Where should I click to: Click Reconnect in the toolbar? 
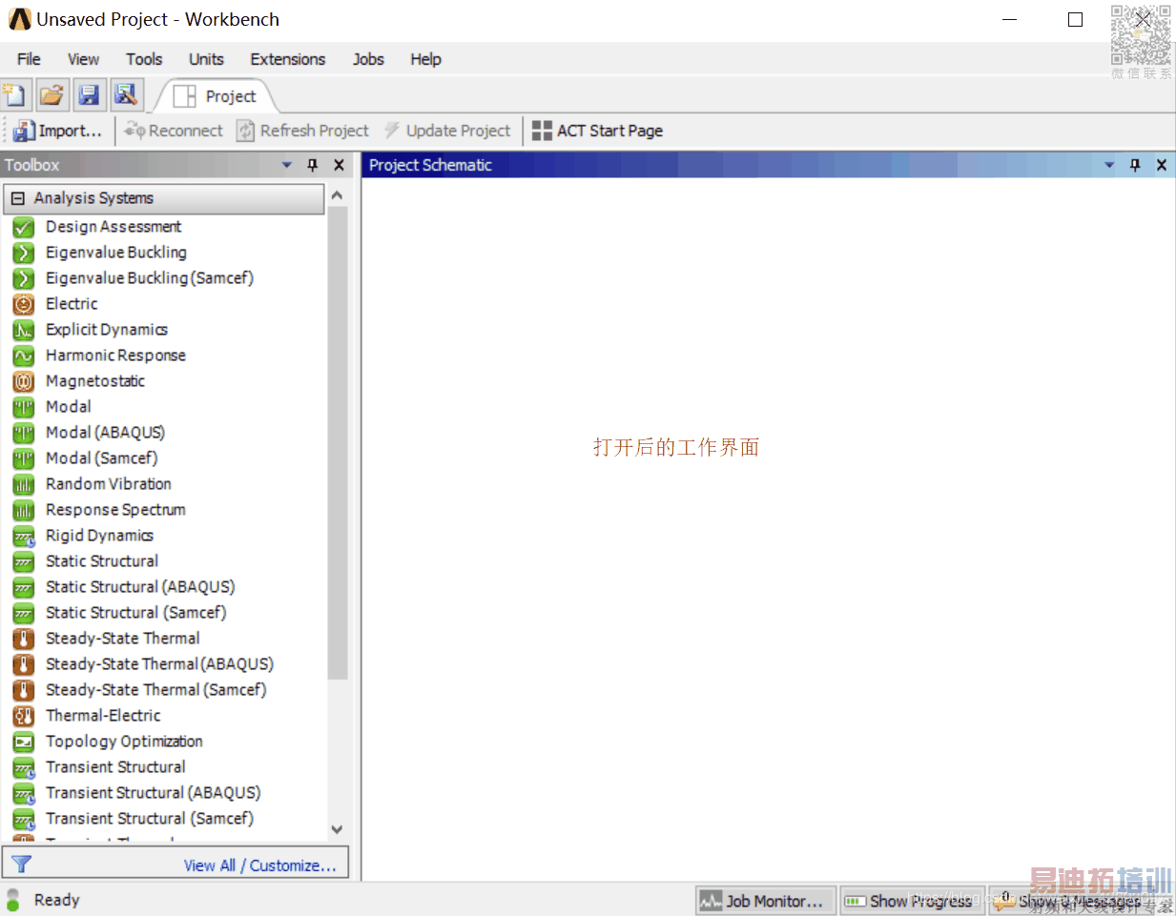click(x=174, y=131)
